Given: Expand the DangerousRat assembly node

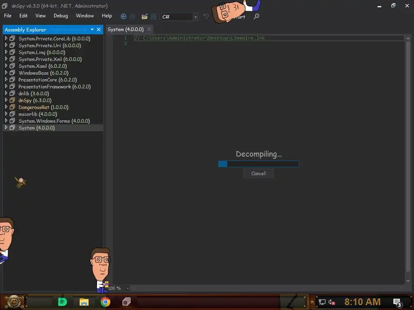Looking at the screenshot, I should point(6,107).
